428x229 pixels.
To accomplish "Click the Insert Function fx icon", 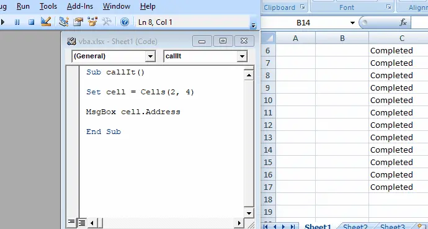I will point(403,22).
